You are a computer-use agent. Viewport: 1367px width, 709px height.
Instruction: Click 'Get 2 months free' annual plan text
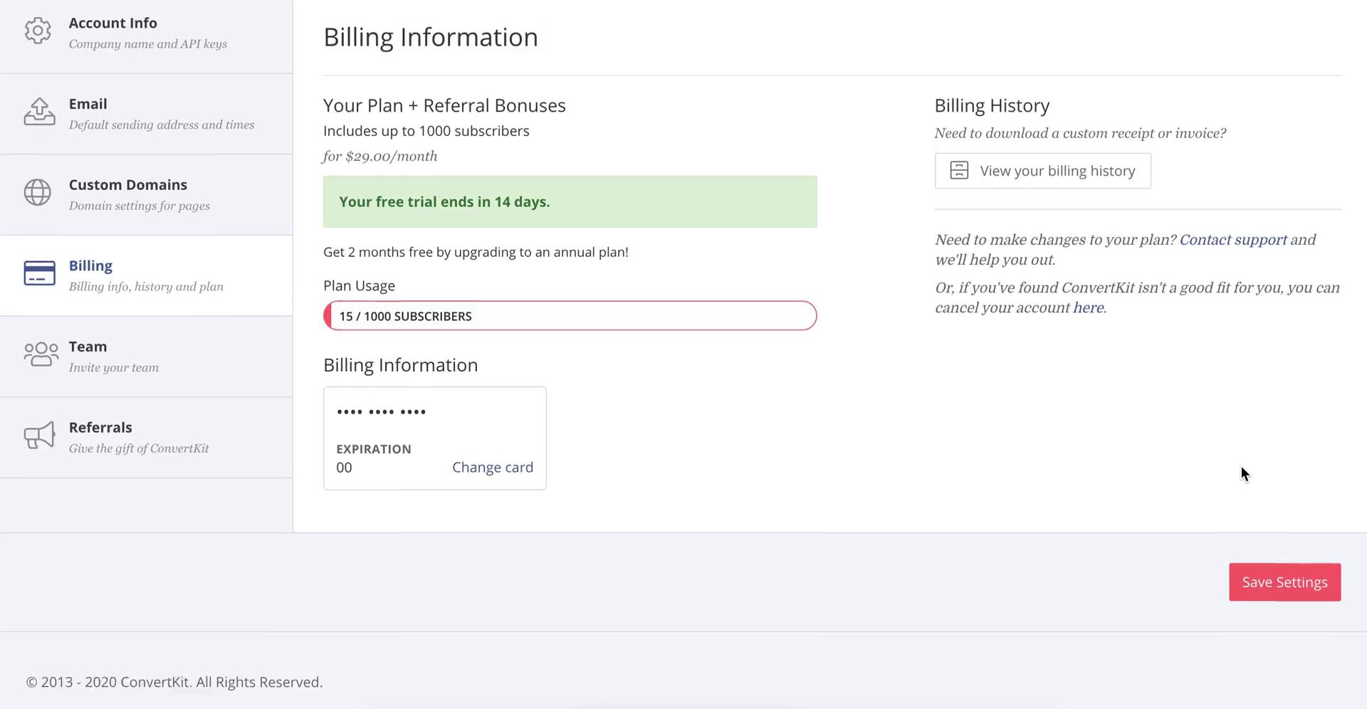[x=476, y=252]
